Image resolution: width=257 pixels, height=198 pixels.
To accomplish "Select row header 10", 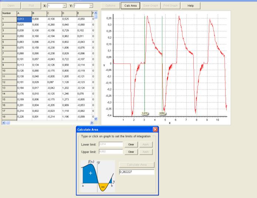I will 9,71.
